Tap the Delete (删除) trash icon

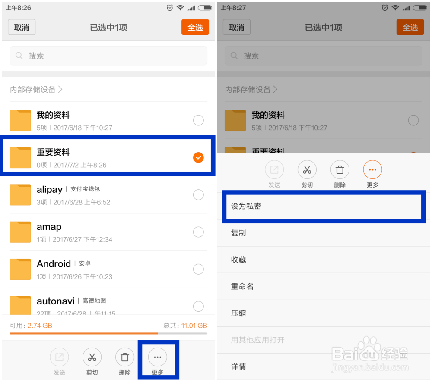tap(124, 357)
